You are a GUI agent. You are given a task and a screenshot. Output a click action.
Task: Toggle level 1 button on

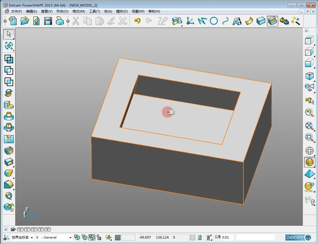[27, 229]
